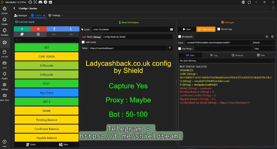Switch to the debugger Data tab
Viewport: 277px width, 149px height.
pyautogui.click(x=190, y=55)
